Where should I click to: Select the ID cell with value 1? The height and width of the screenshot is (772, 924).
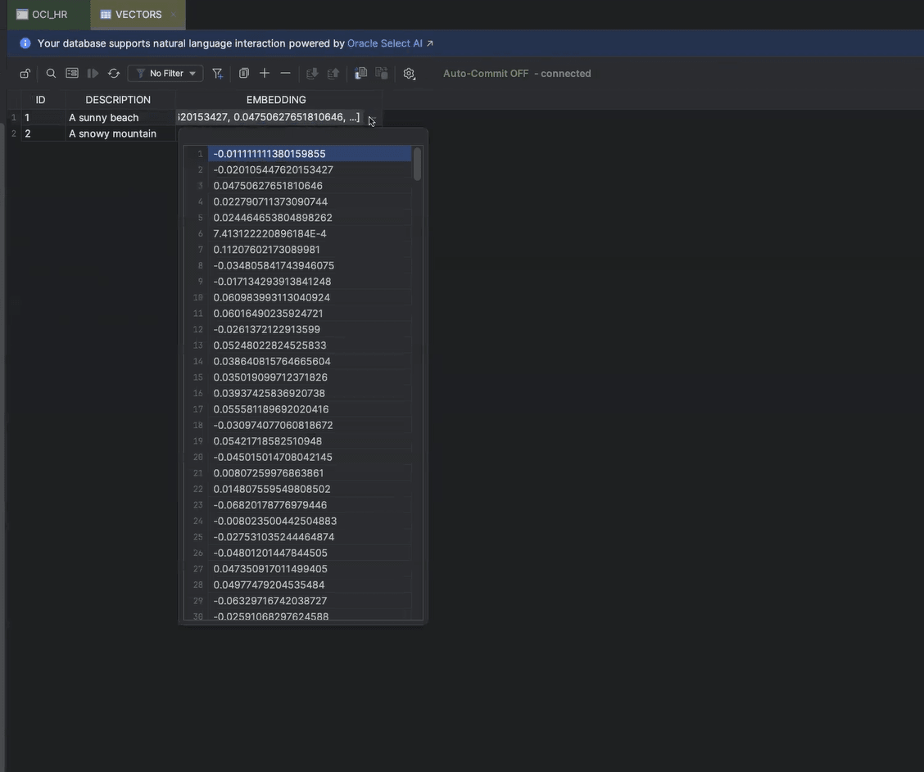(43, 118)
